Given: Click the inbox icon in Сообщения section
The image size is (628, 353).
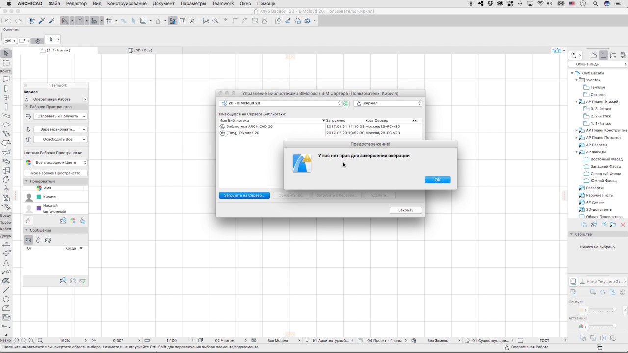Looking at the screenshot, I should [x=28, y=240].
